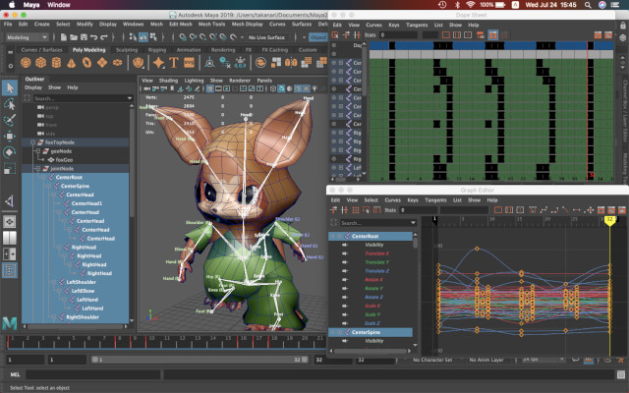This screenshot has height=393, width=629.
Task: Click the Dope Sheet select keyframe tool icon
Action: (335, 35)
